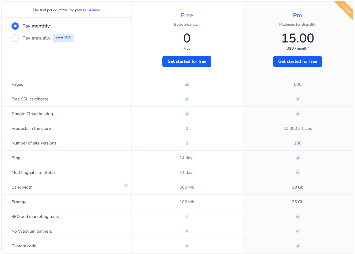Click Google Cloud hosting checkmark in Pro column

(x=297, y=114)
